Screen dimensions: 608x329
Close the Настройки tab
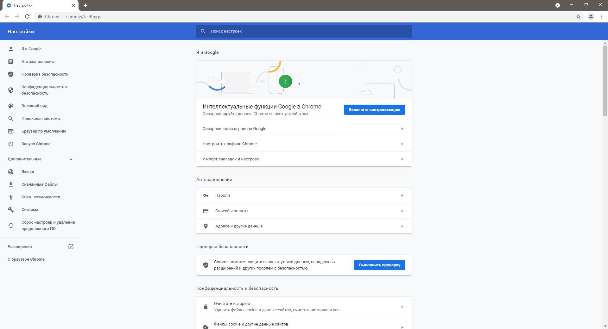tap(73, 5)
